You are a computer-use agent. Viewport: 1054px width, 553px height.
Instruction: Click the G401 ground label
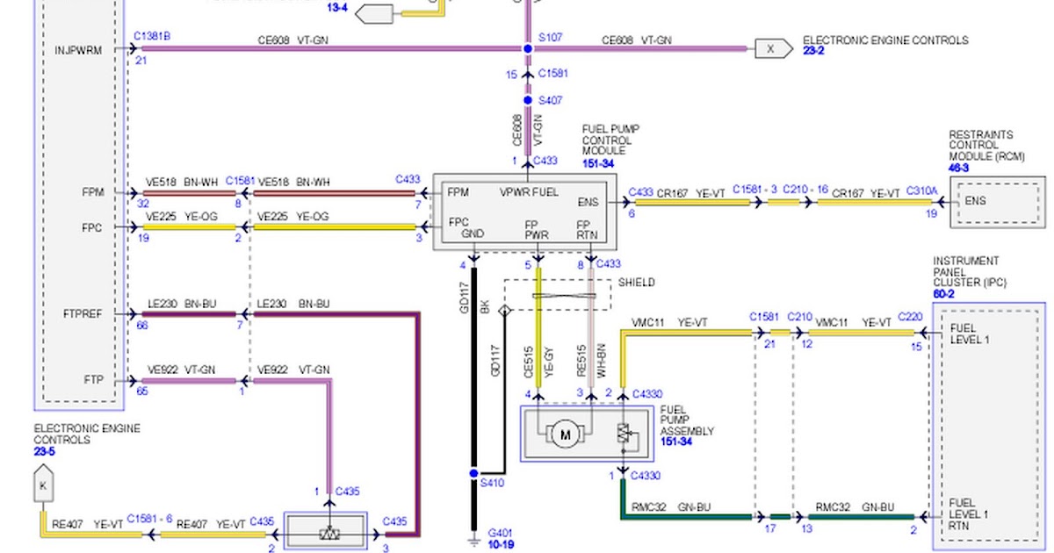[500, 533]
